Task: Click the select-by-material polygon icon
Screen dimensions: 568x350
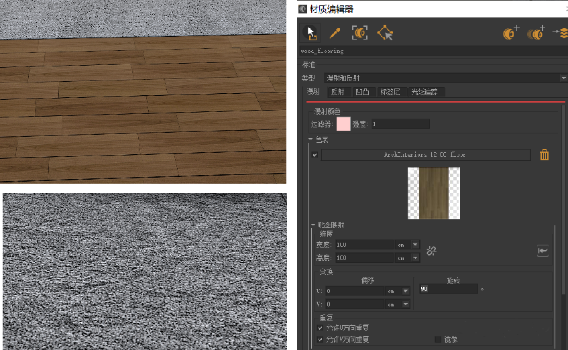Action: 385,32
